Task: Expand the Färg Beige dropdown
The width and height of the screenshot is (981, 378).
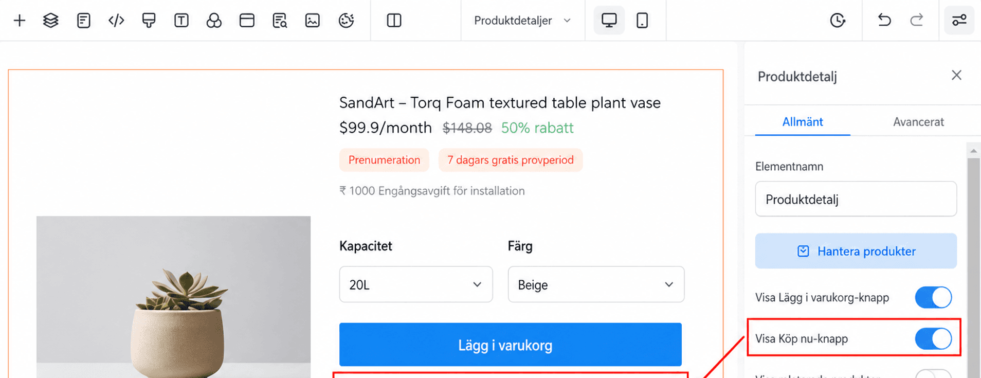Action: 596,284
